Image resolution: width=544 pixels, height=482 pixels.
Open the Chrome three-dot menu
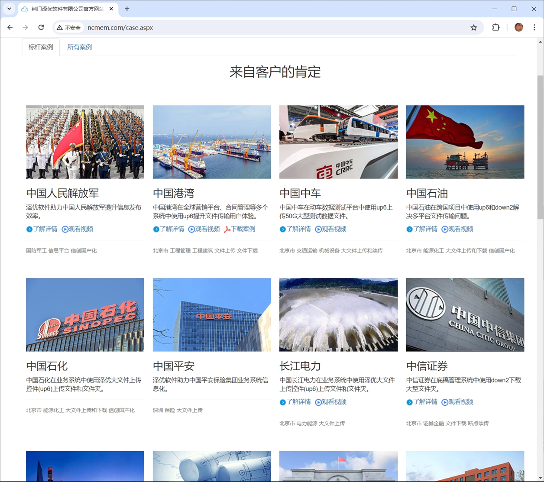534,27
